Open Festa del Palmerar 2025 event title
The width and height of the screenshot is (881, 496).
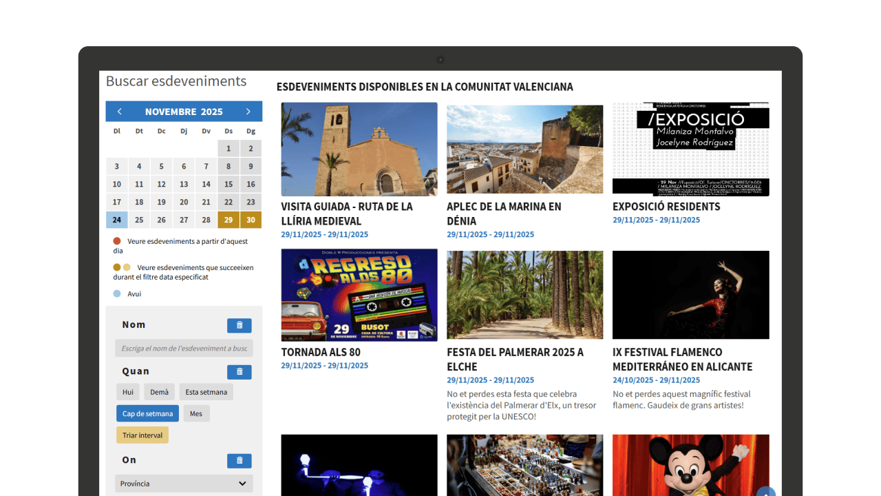point(515,359)
